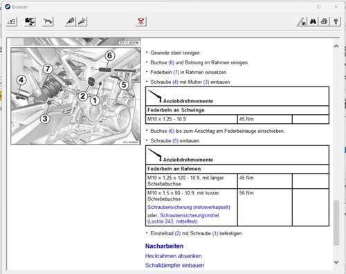Viewport: 346px width, 274px height.
Task: Click link (1) after 'mit Schraube'
Action: (215, 233)
